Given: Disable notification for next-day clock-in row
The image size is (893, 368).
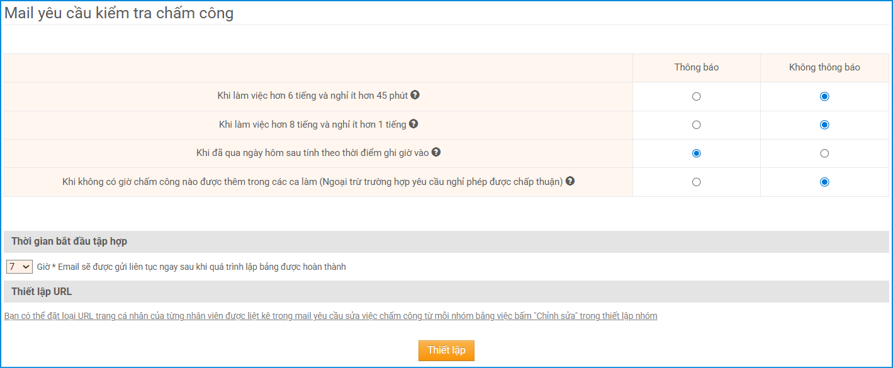Looking at the screenshot, I should (824, 153).
